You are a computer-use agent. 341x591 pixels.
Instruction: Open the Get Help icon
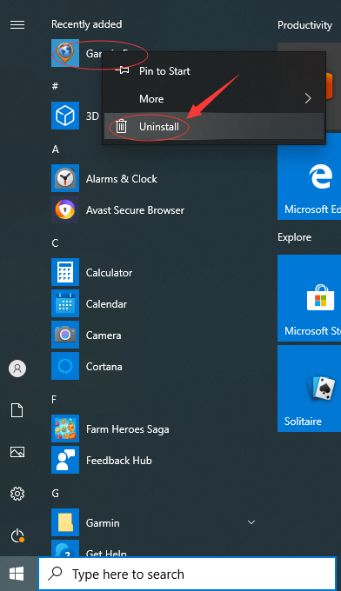(x=65, y=548)
